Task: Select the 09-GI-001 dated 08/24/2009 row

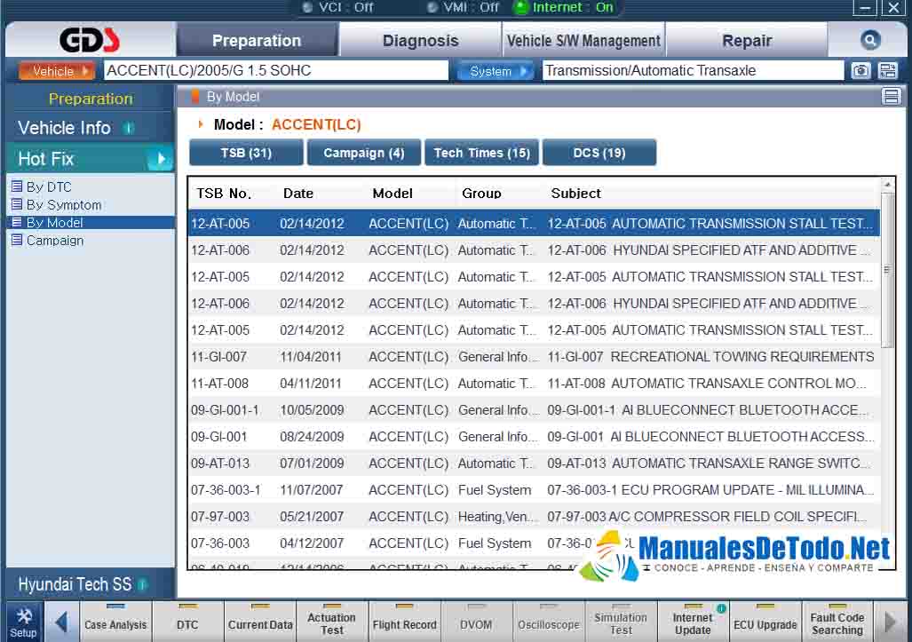Action: click(x=534, y=437)
